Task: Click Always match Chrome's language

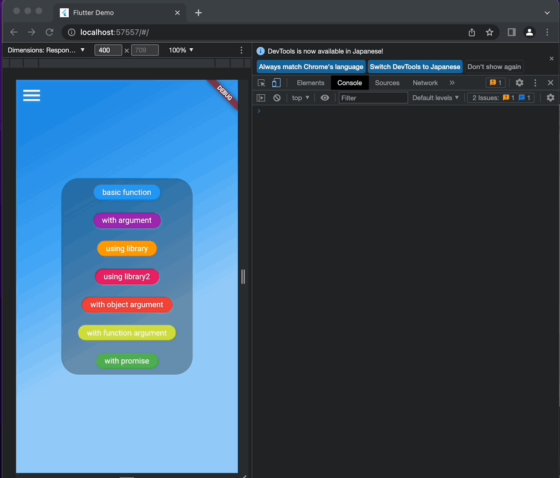Action: 310,67
